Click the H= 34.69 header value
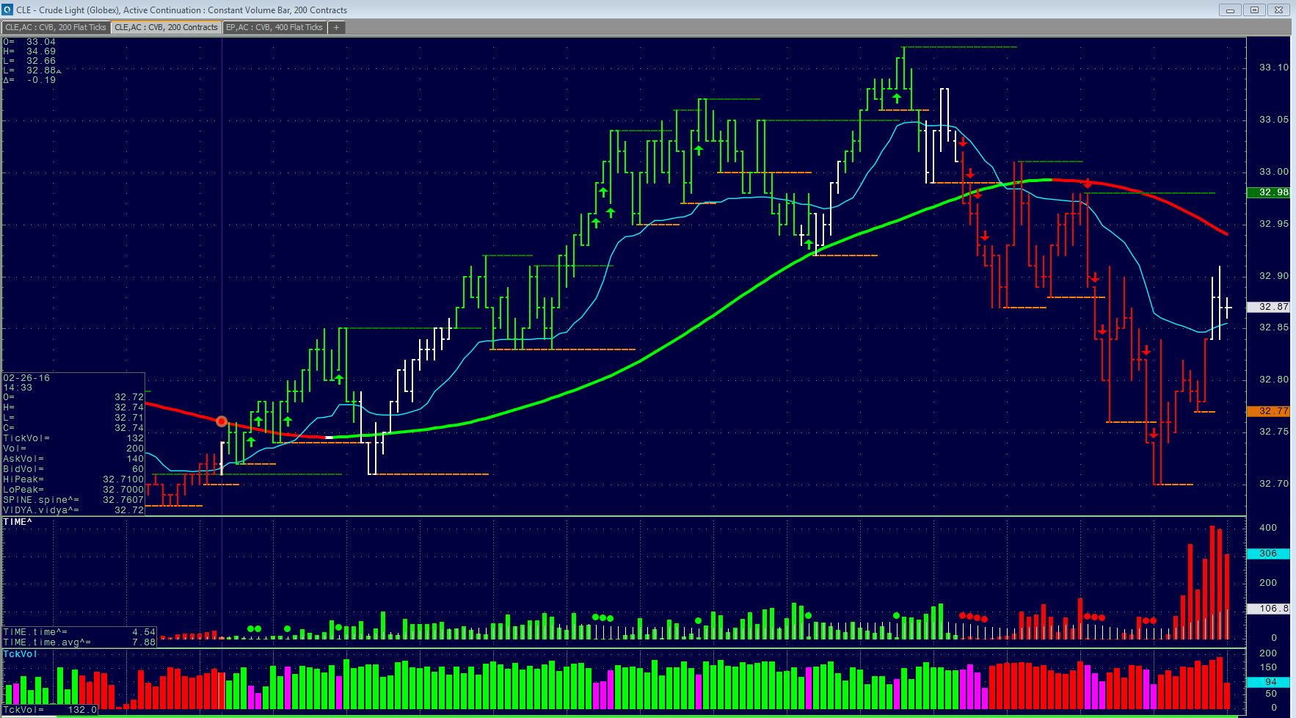 (x=29, y=51)
